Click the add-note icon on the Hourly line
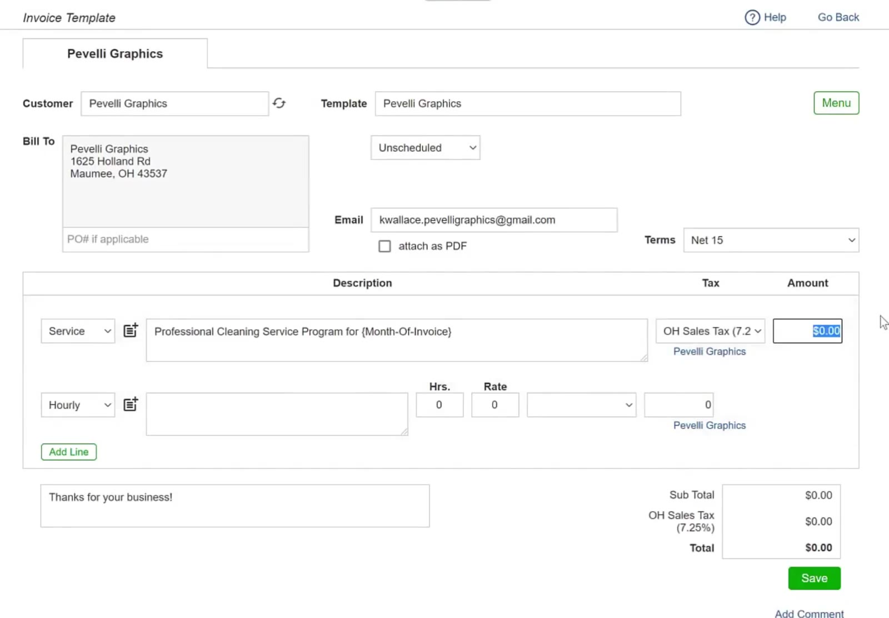This screenshot has height=618, width=889. pos(131,404)
